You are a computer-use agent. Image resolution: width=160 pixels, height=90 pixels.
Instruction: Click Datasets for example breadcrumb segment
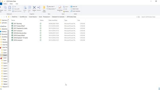[58, 17]
